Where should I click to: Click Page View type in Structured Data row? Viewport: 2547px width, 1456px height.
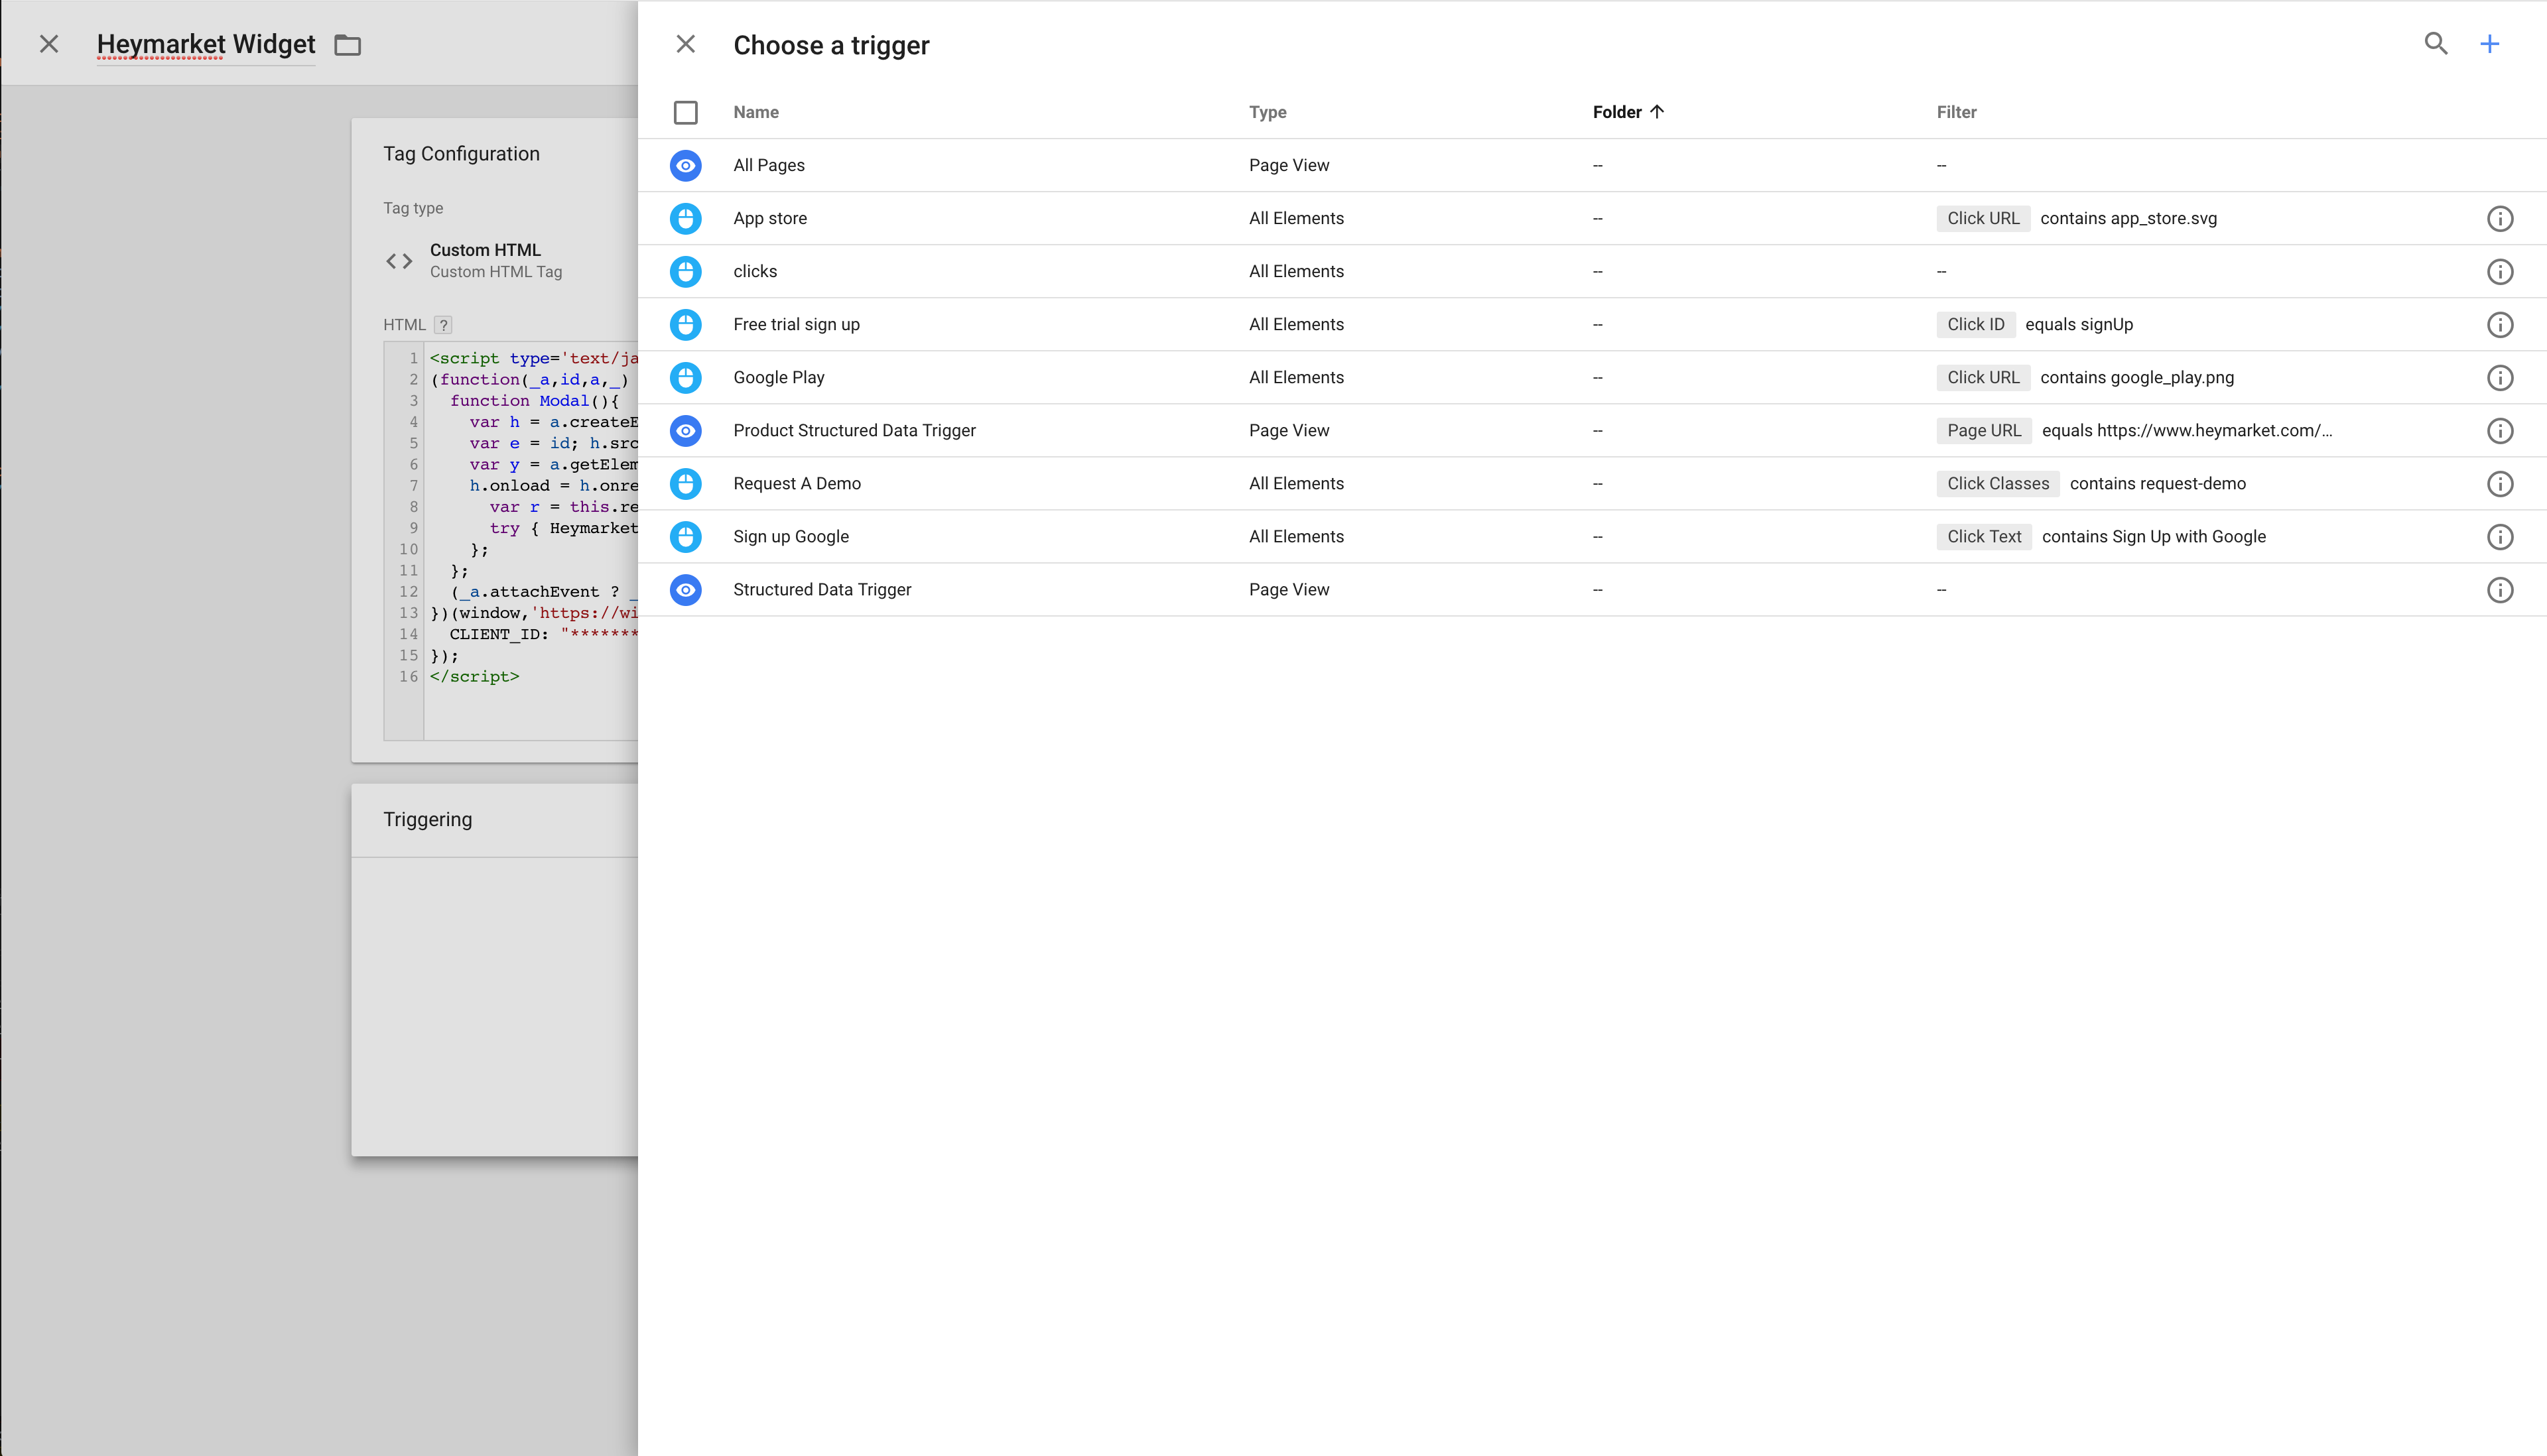pyautogui.click(x=1289, y=589)
